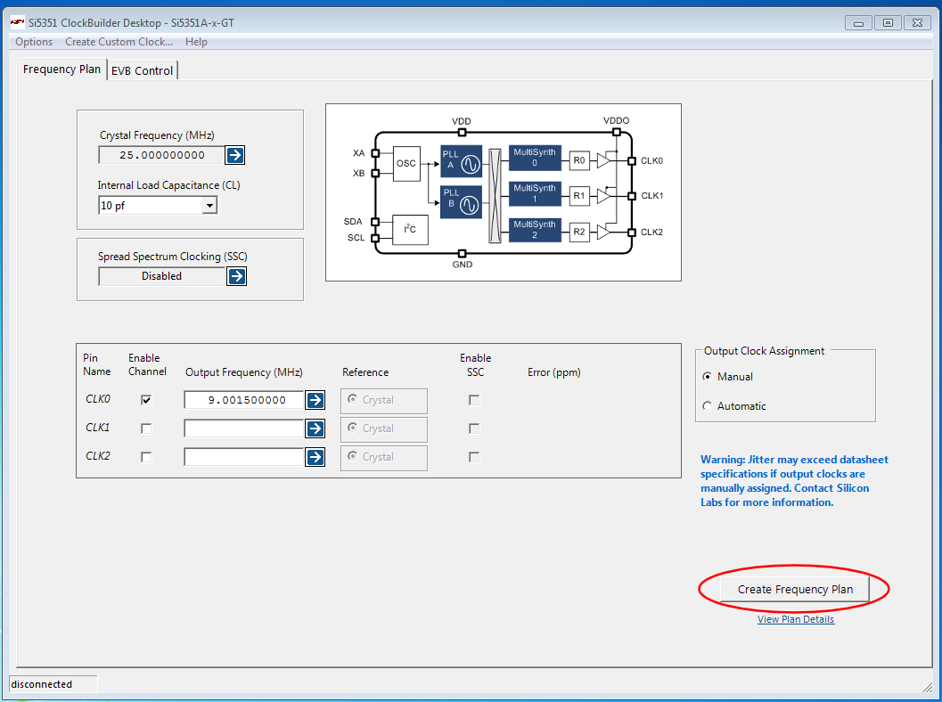Image resolution: width=942 pixels, height=702 pixels.
Task: Switch to the EVB Control tab
Action: pyautogui.click(x=142, y=70)
